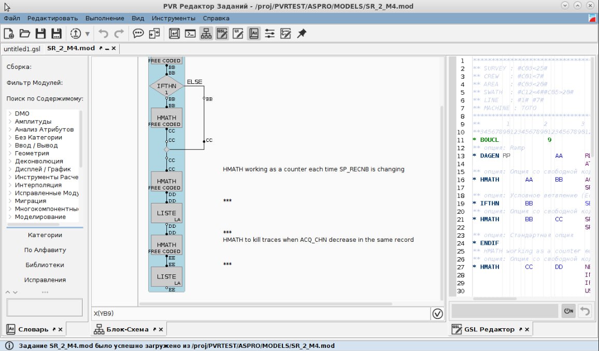Image resolution: width=599 pixels, height=351 pixels.
Task: Click the По Алфавиту button
Action: pyautogui.click(x=45, y=250)
